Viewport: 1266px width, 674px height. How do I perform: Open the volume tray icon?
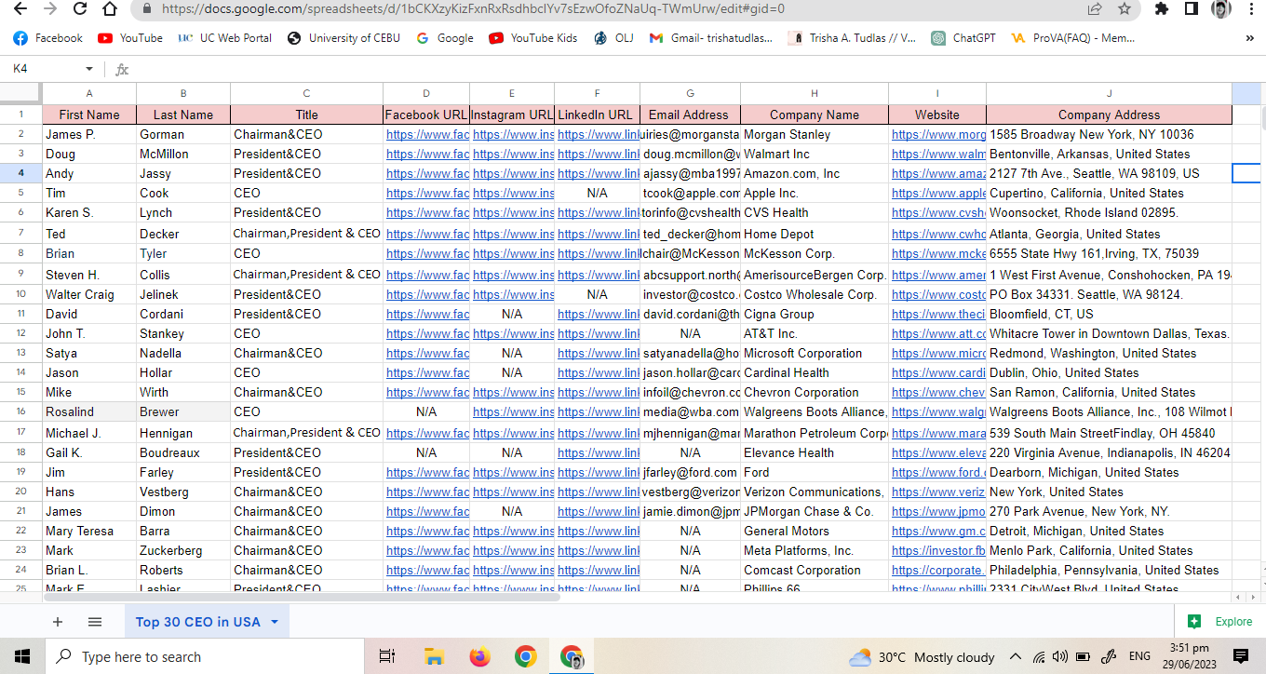coord(1060,656)
